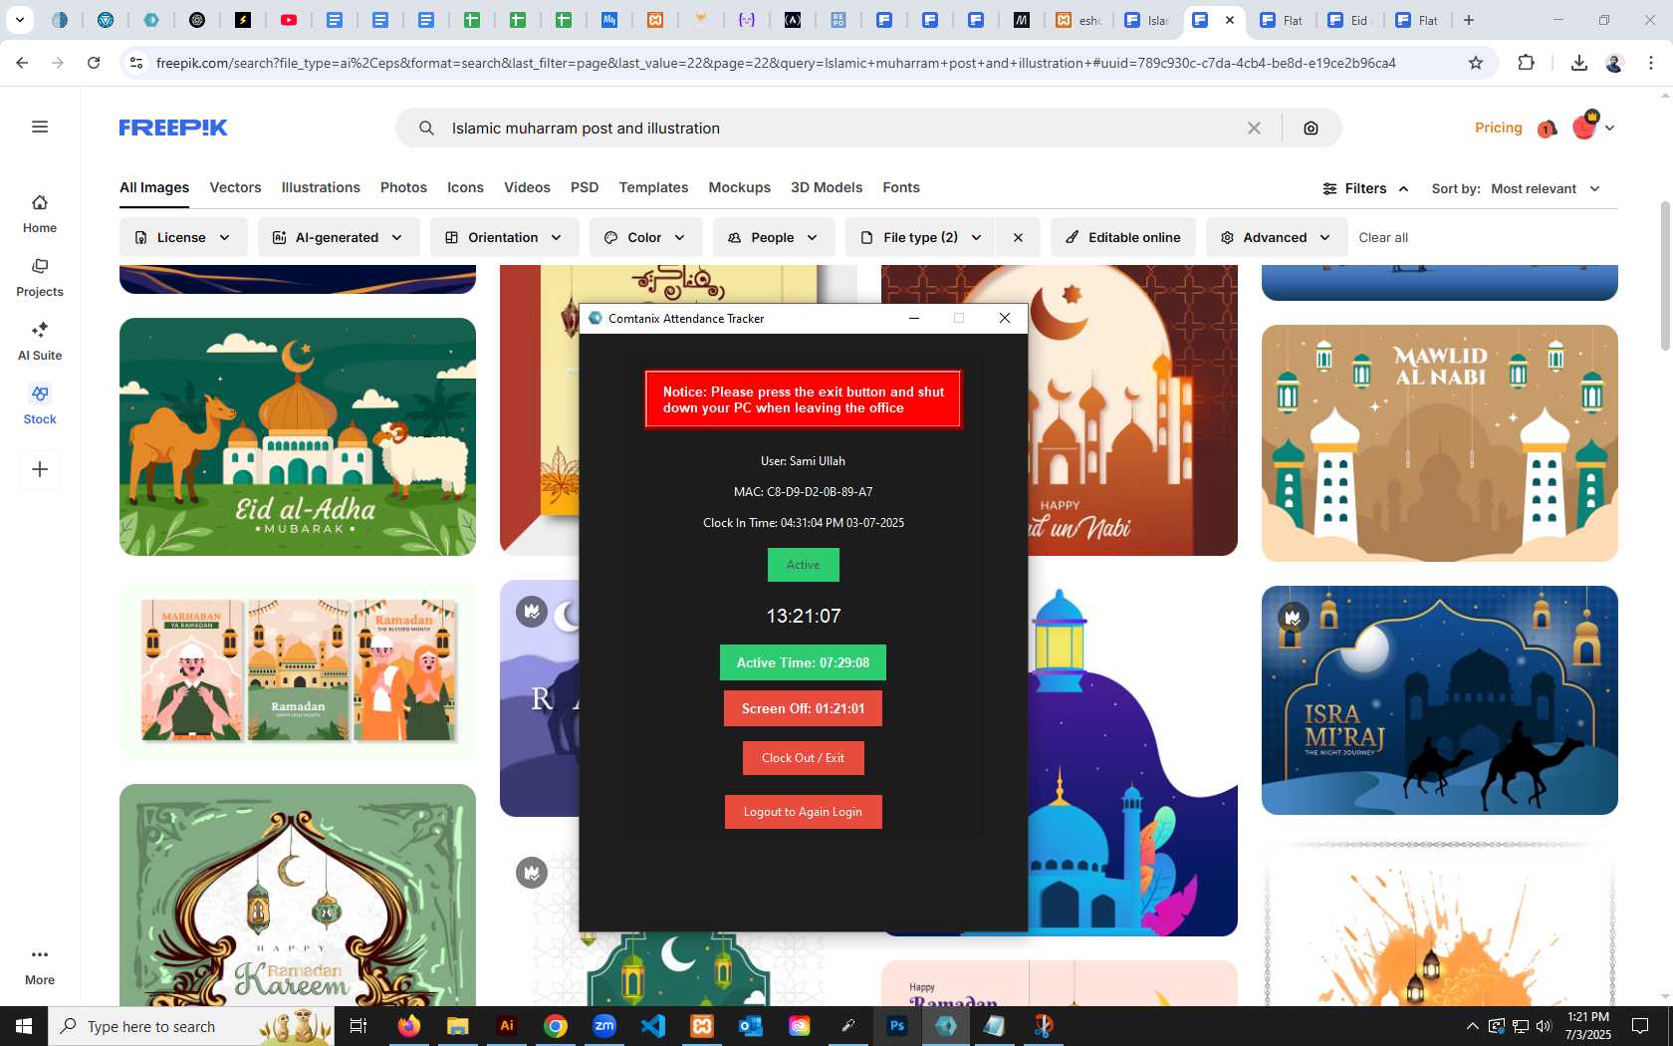The width and height of the screenshot is (1673, 1046).
Task: Open Windows Start menu
Action: [24, 1026]
